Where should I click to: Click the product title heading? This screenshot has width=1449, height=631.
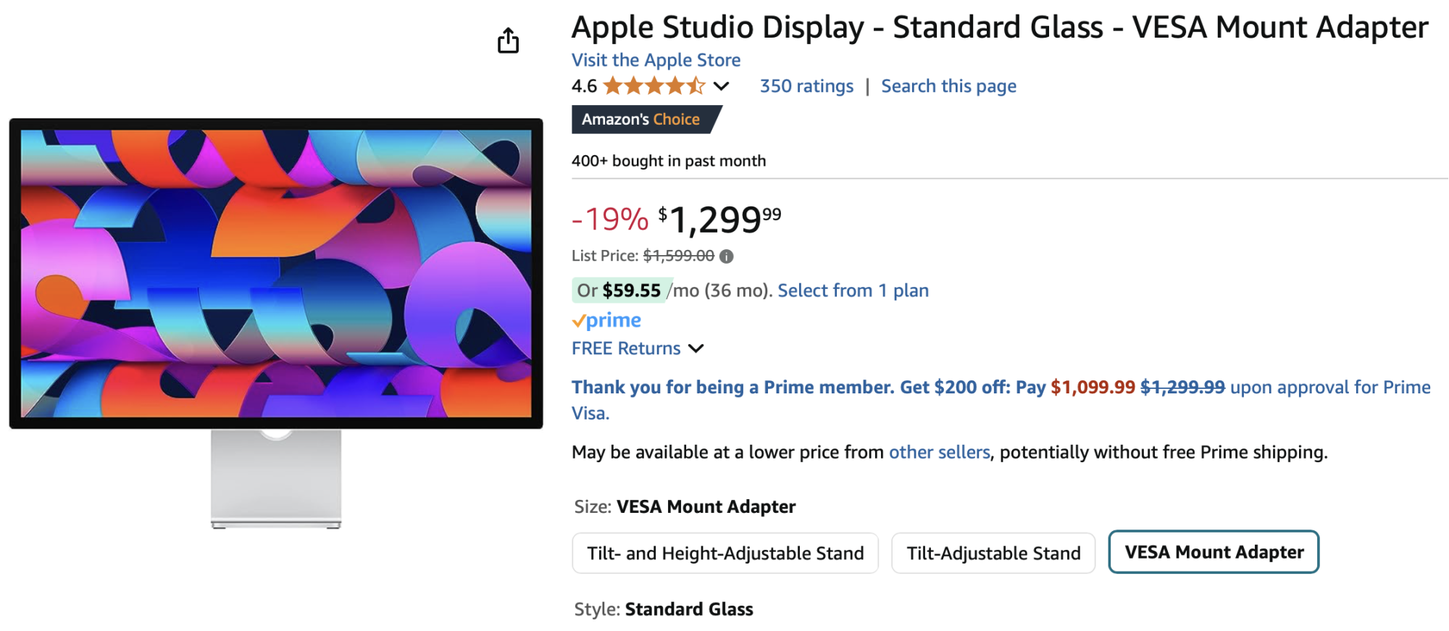(998, 27)
